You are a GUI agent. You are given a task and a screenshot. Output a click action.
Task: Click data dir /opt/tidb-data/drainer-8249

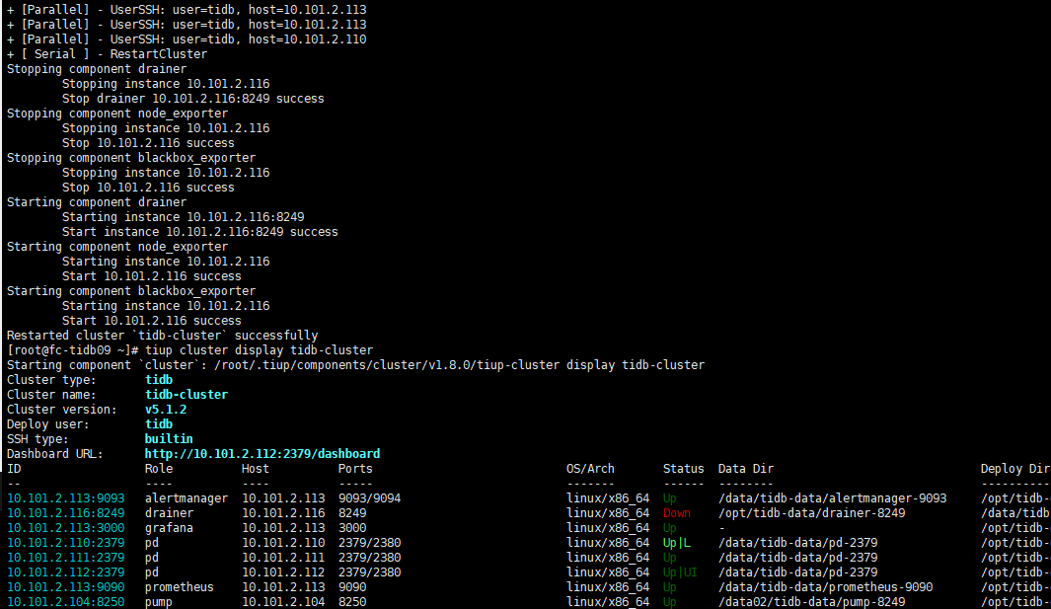tap(812, 513)
